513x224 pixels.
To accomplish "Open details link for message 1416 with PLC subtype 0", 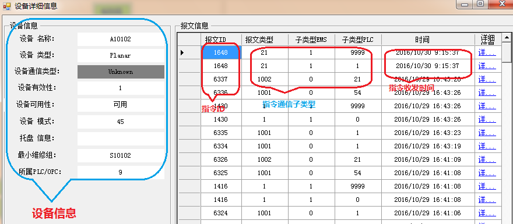I will click(487, 200).
